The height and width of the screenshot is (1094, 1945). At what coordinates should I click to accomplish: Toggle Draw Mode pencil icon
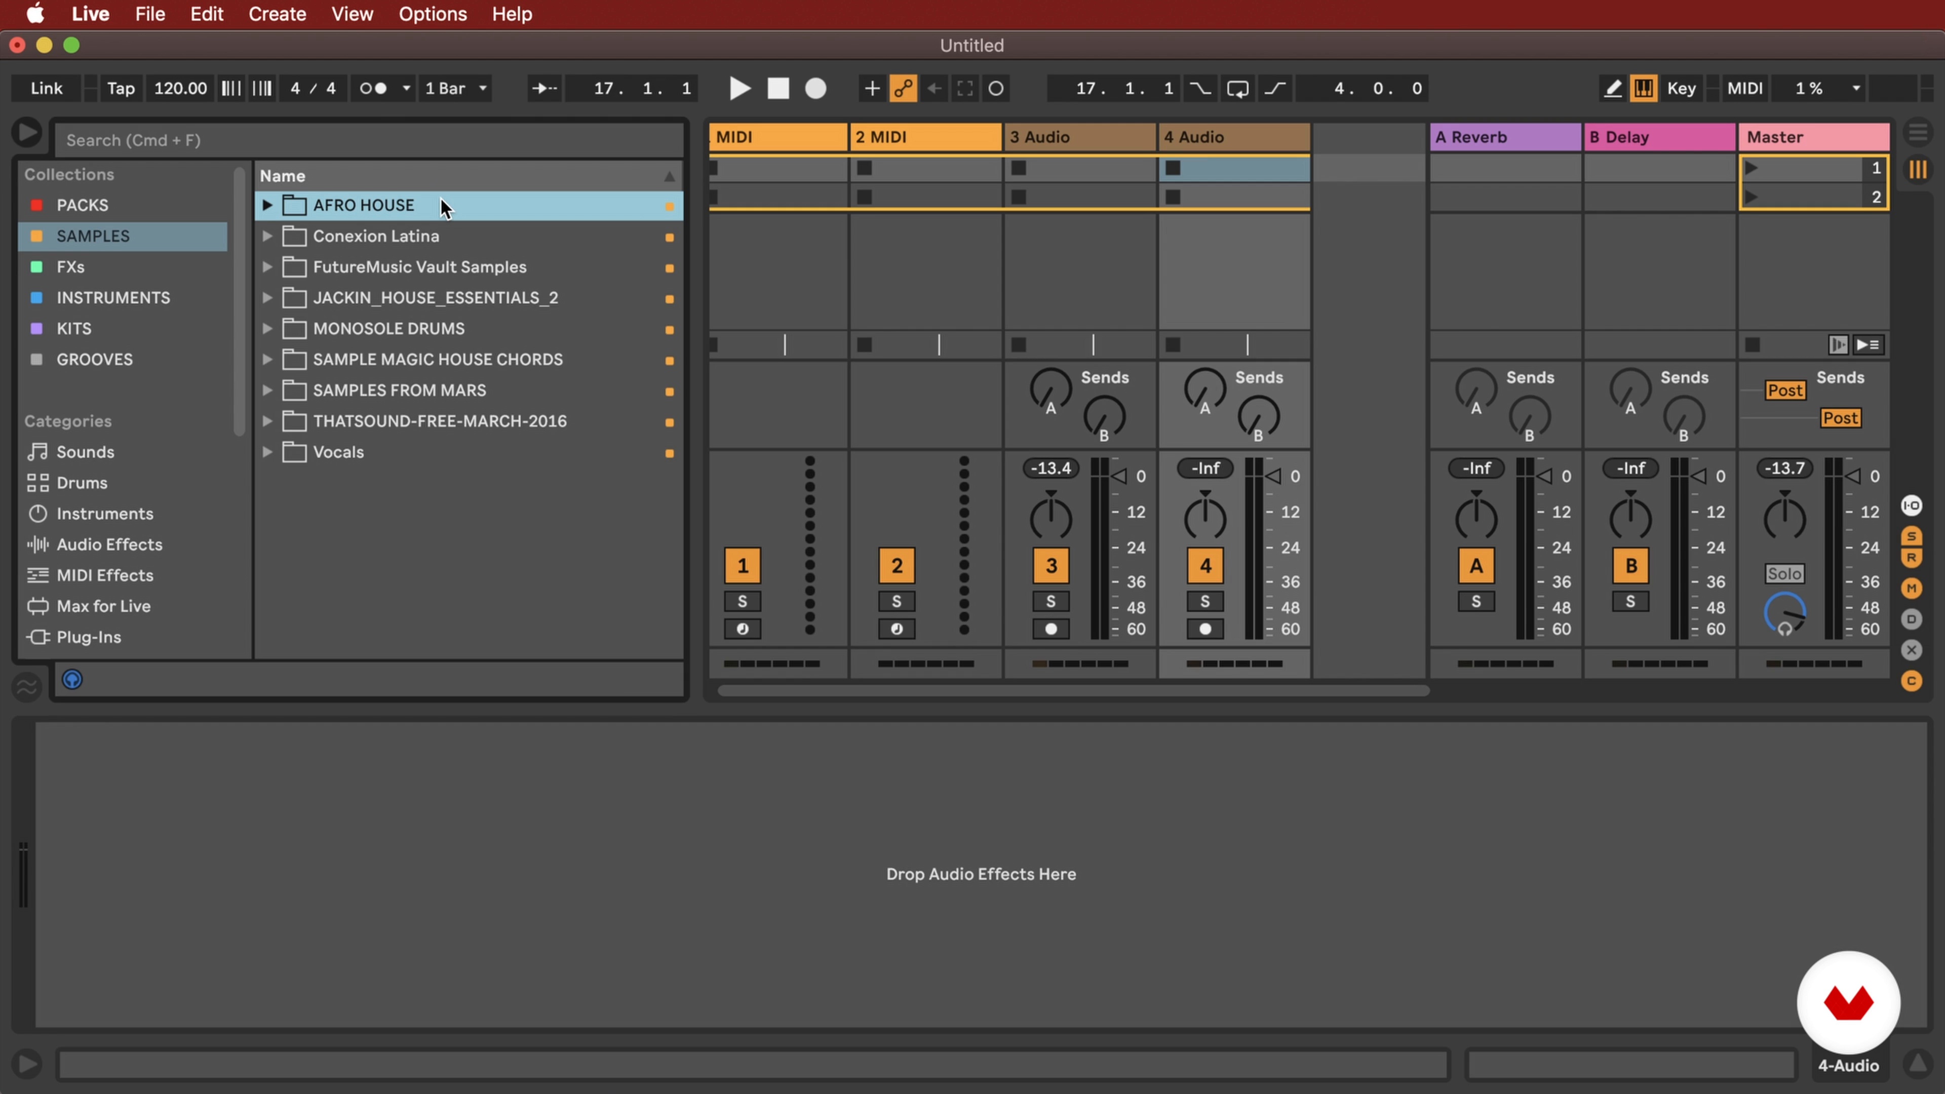[x=1612, y=88]
